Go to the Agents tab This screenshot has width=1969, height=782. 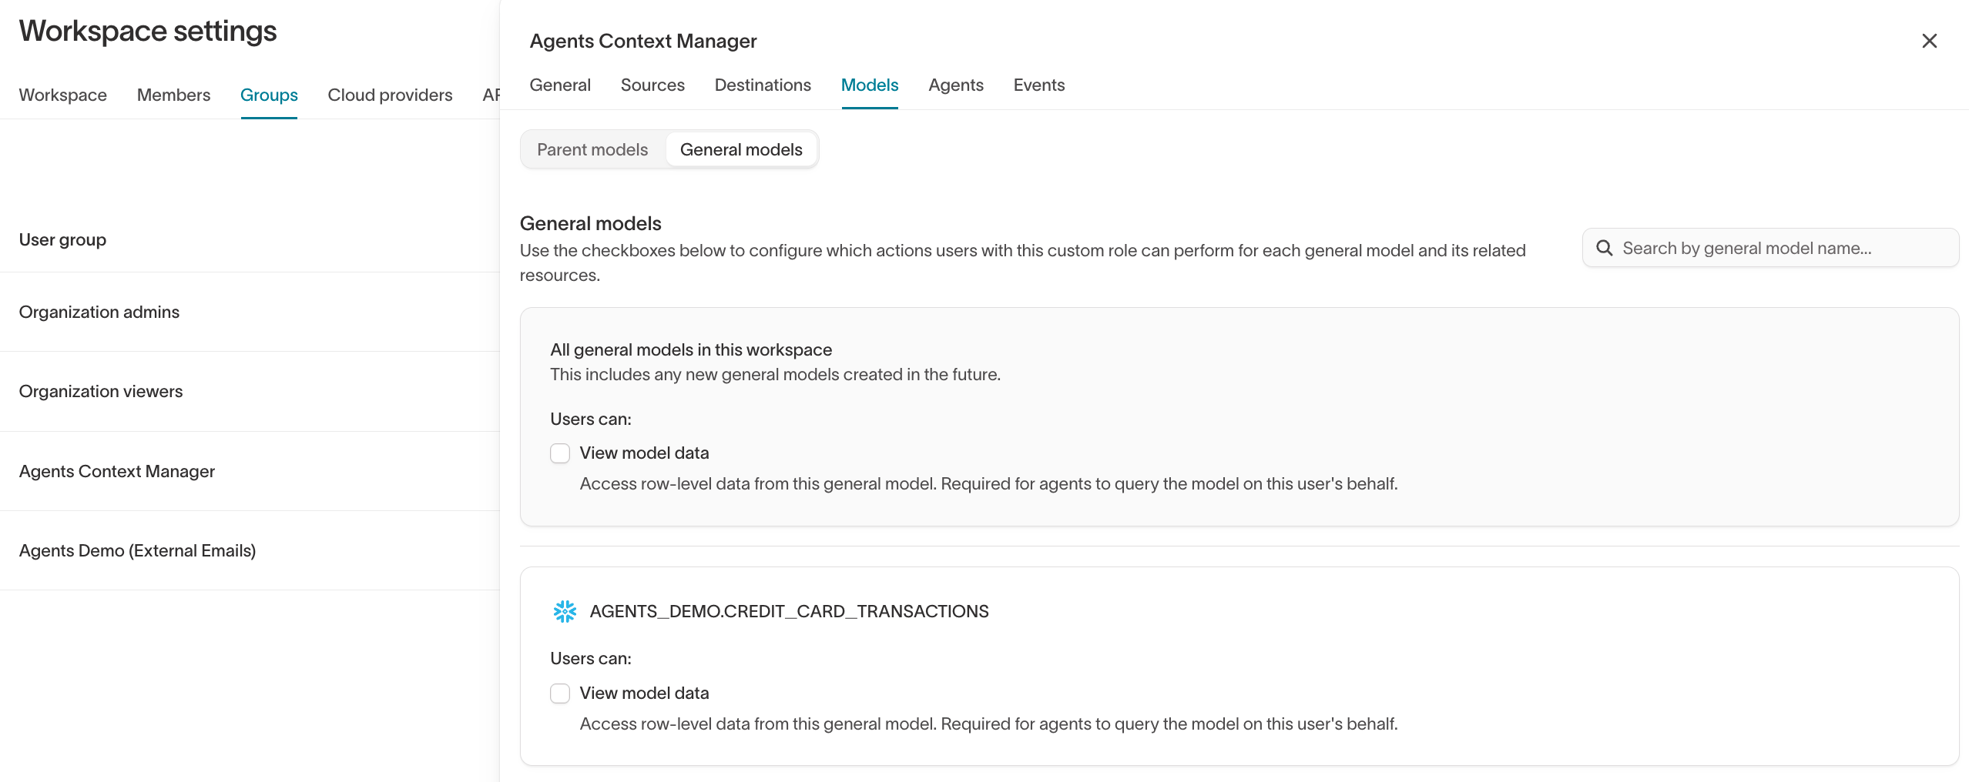pyautogui.click(x=956, y=85)
